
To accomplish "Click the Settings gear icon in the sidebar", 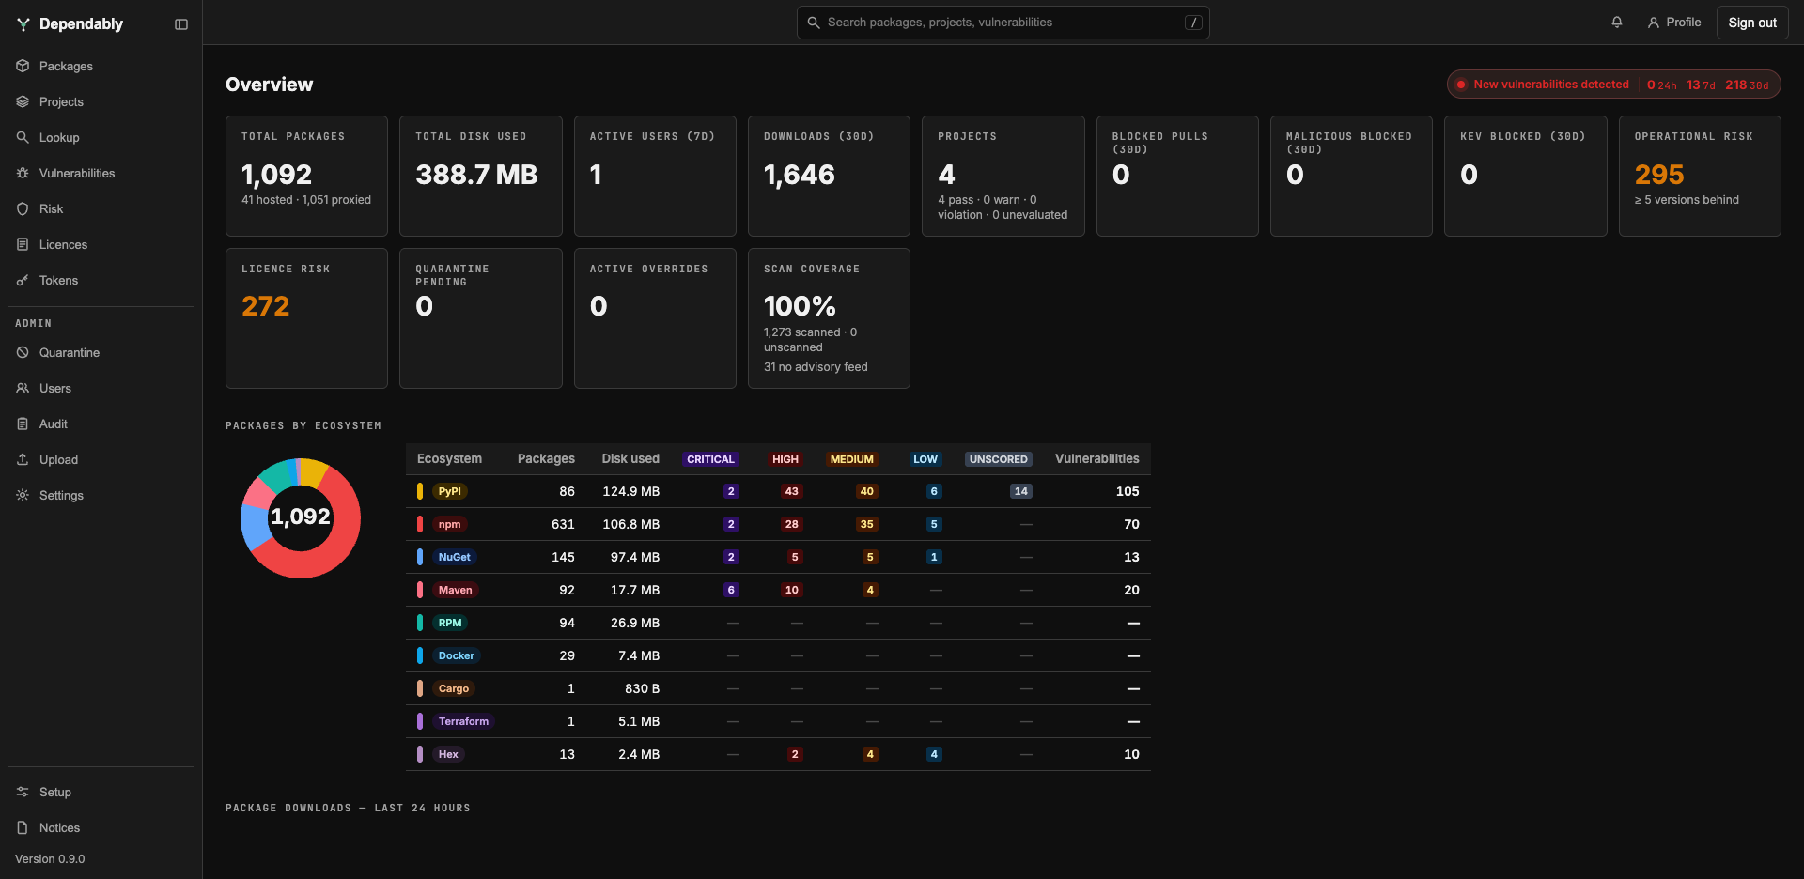I will (x=23, y=495).
